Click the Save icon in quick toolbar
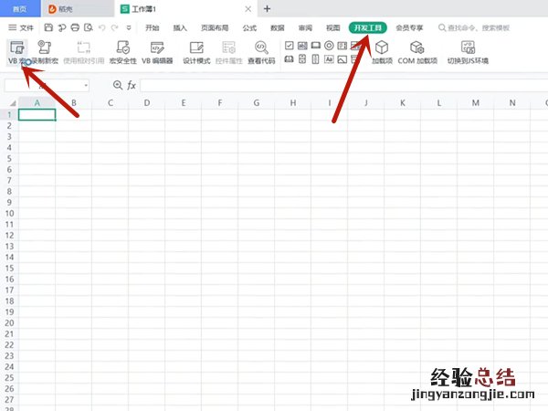548x411 pixels. (48, 27)
